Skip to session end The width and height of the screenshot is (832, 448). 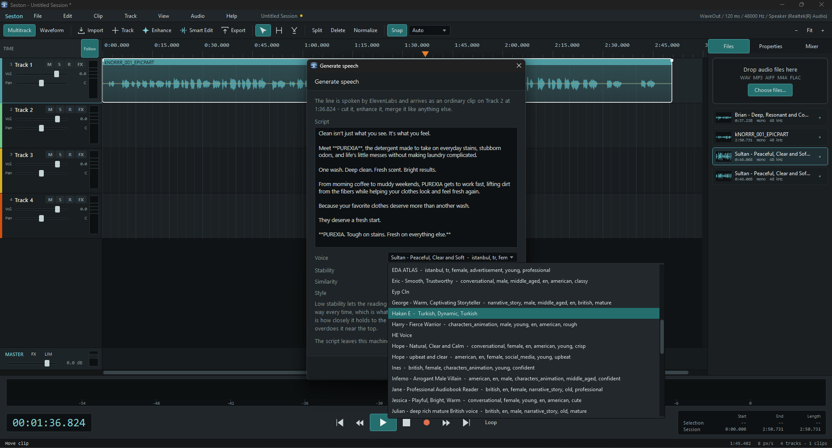[x=466, y=423]
